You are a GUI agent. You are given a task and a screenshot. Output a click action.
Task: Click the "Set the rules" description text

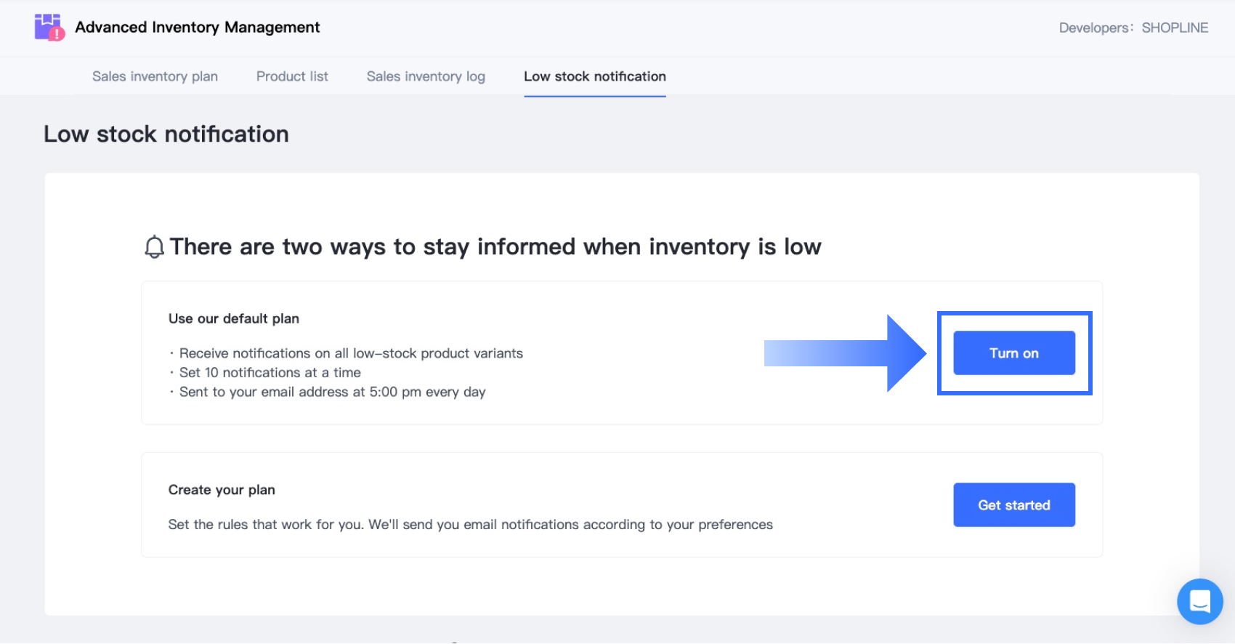point(470,525)
